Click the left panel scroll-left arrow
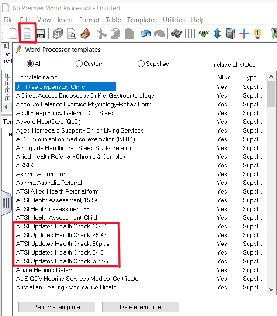Viewport: 277px width, 316px height. (x=6, y=107)
